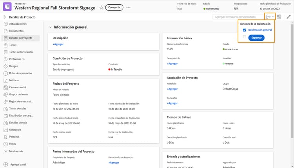Screen dimensions: 294x168
Task: Collapse the left panel using arrow icon
Action: click(5, 17)
